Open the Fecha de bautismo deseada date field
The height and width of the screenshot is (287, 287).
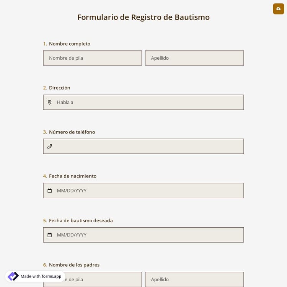(x=149, y=235)
